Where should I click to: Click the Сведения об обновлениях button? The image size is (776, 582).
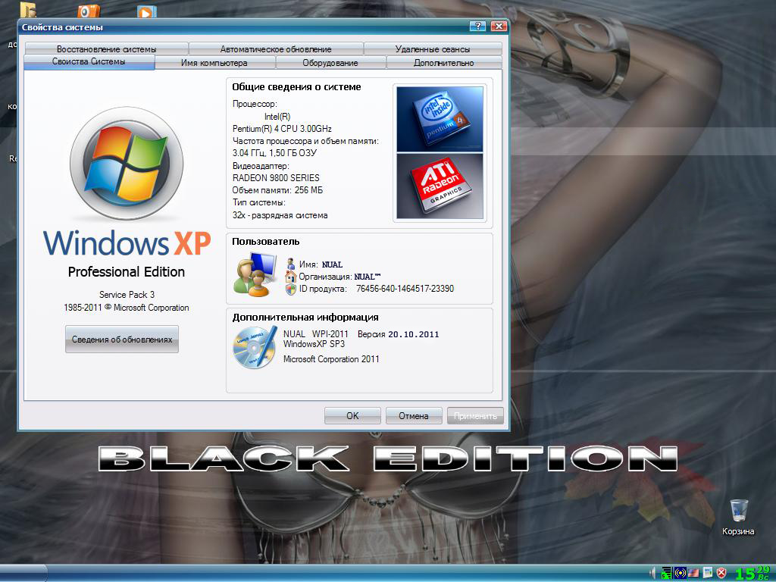tap(122, 339)
